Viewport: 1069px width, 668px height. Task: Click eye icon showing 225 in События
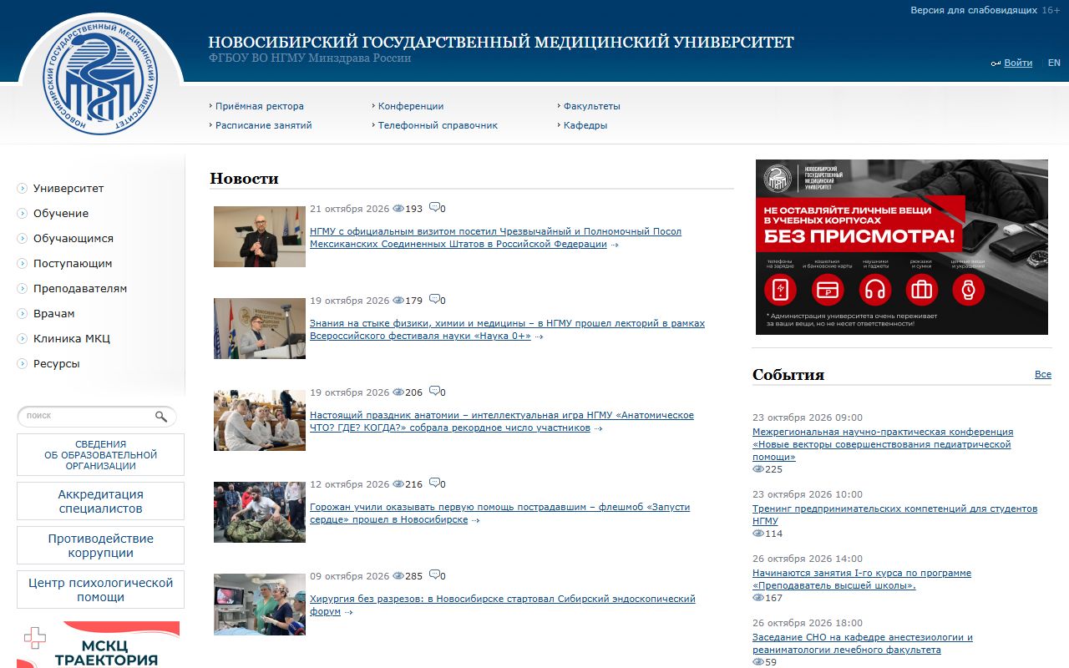[758, 469]
